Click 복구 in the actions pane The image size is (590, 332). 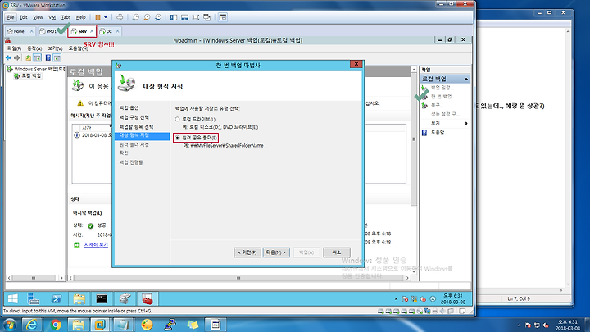pyautogui.click(x=437, y=106)
